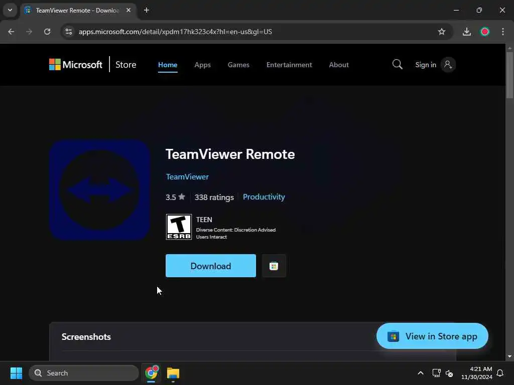Viewport: 514px width, 385px height.
Task: Open the TeamViewer publisher link
Action: (187, 177)
